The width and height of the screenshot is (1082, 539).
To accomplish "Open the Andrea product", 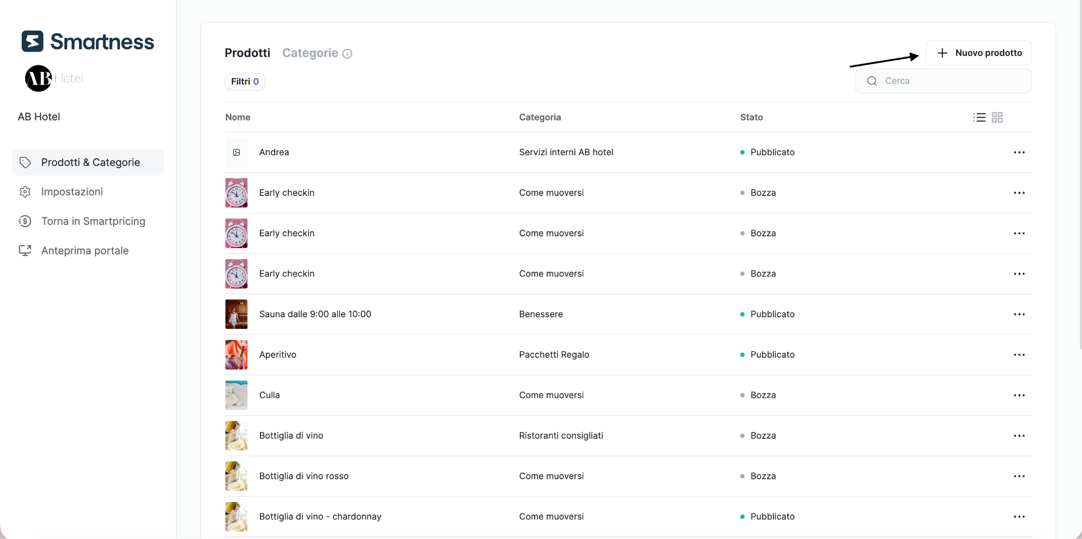I will (x=274, y=152).
